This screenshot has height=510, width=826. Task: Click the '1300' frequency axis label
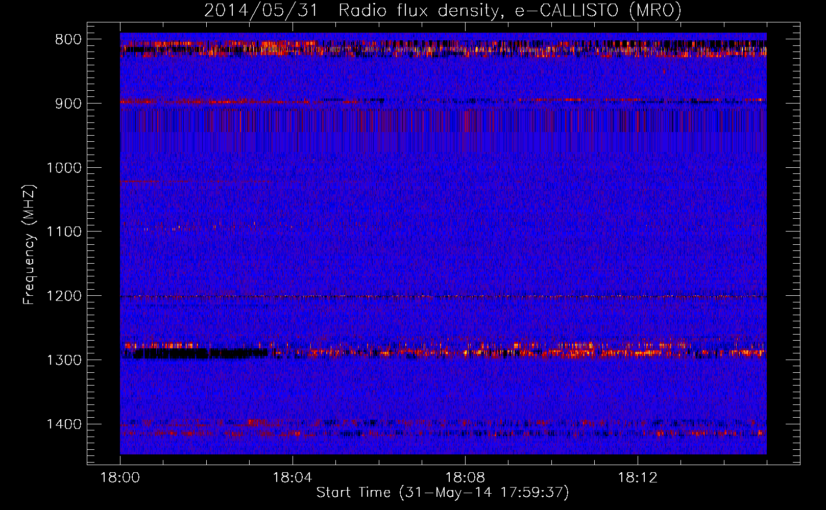click(x=64, y=360)
